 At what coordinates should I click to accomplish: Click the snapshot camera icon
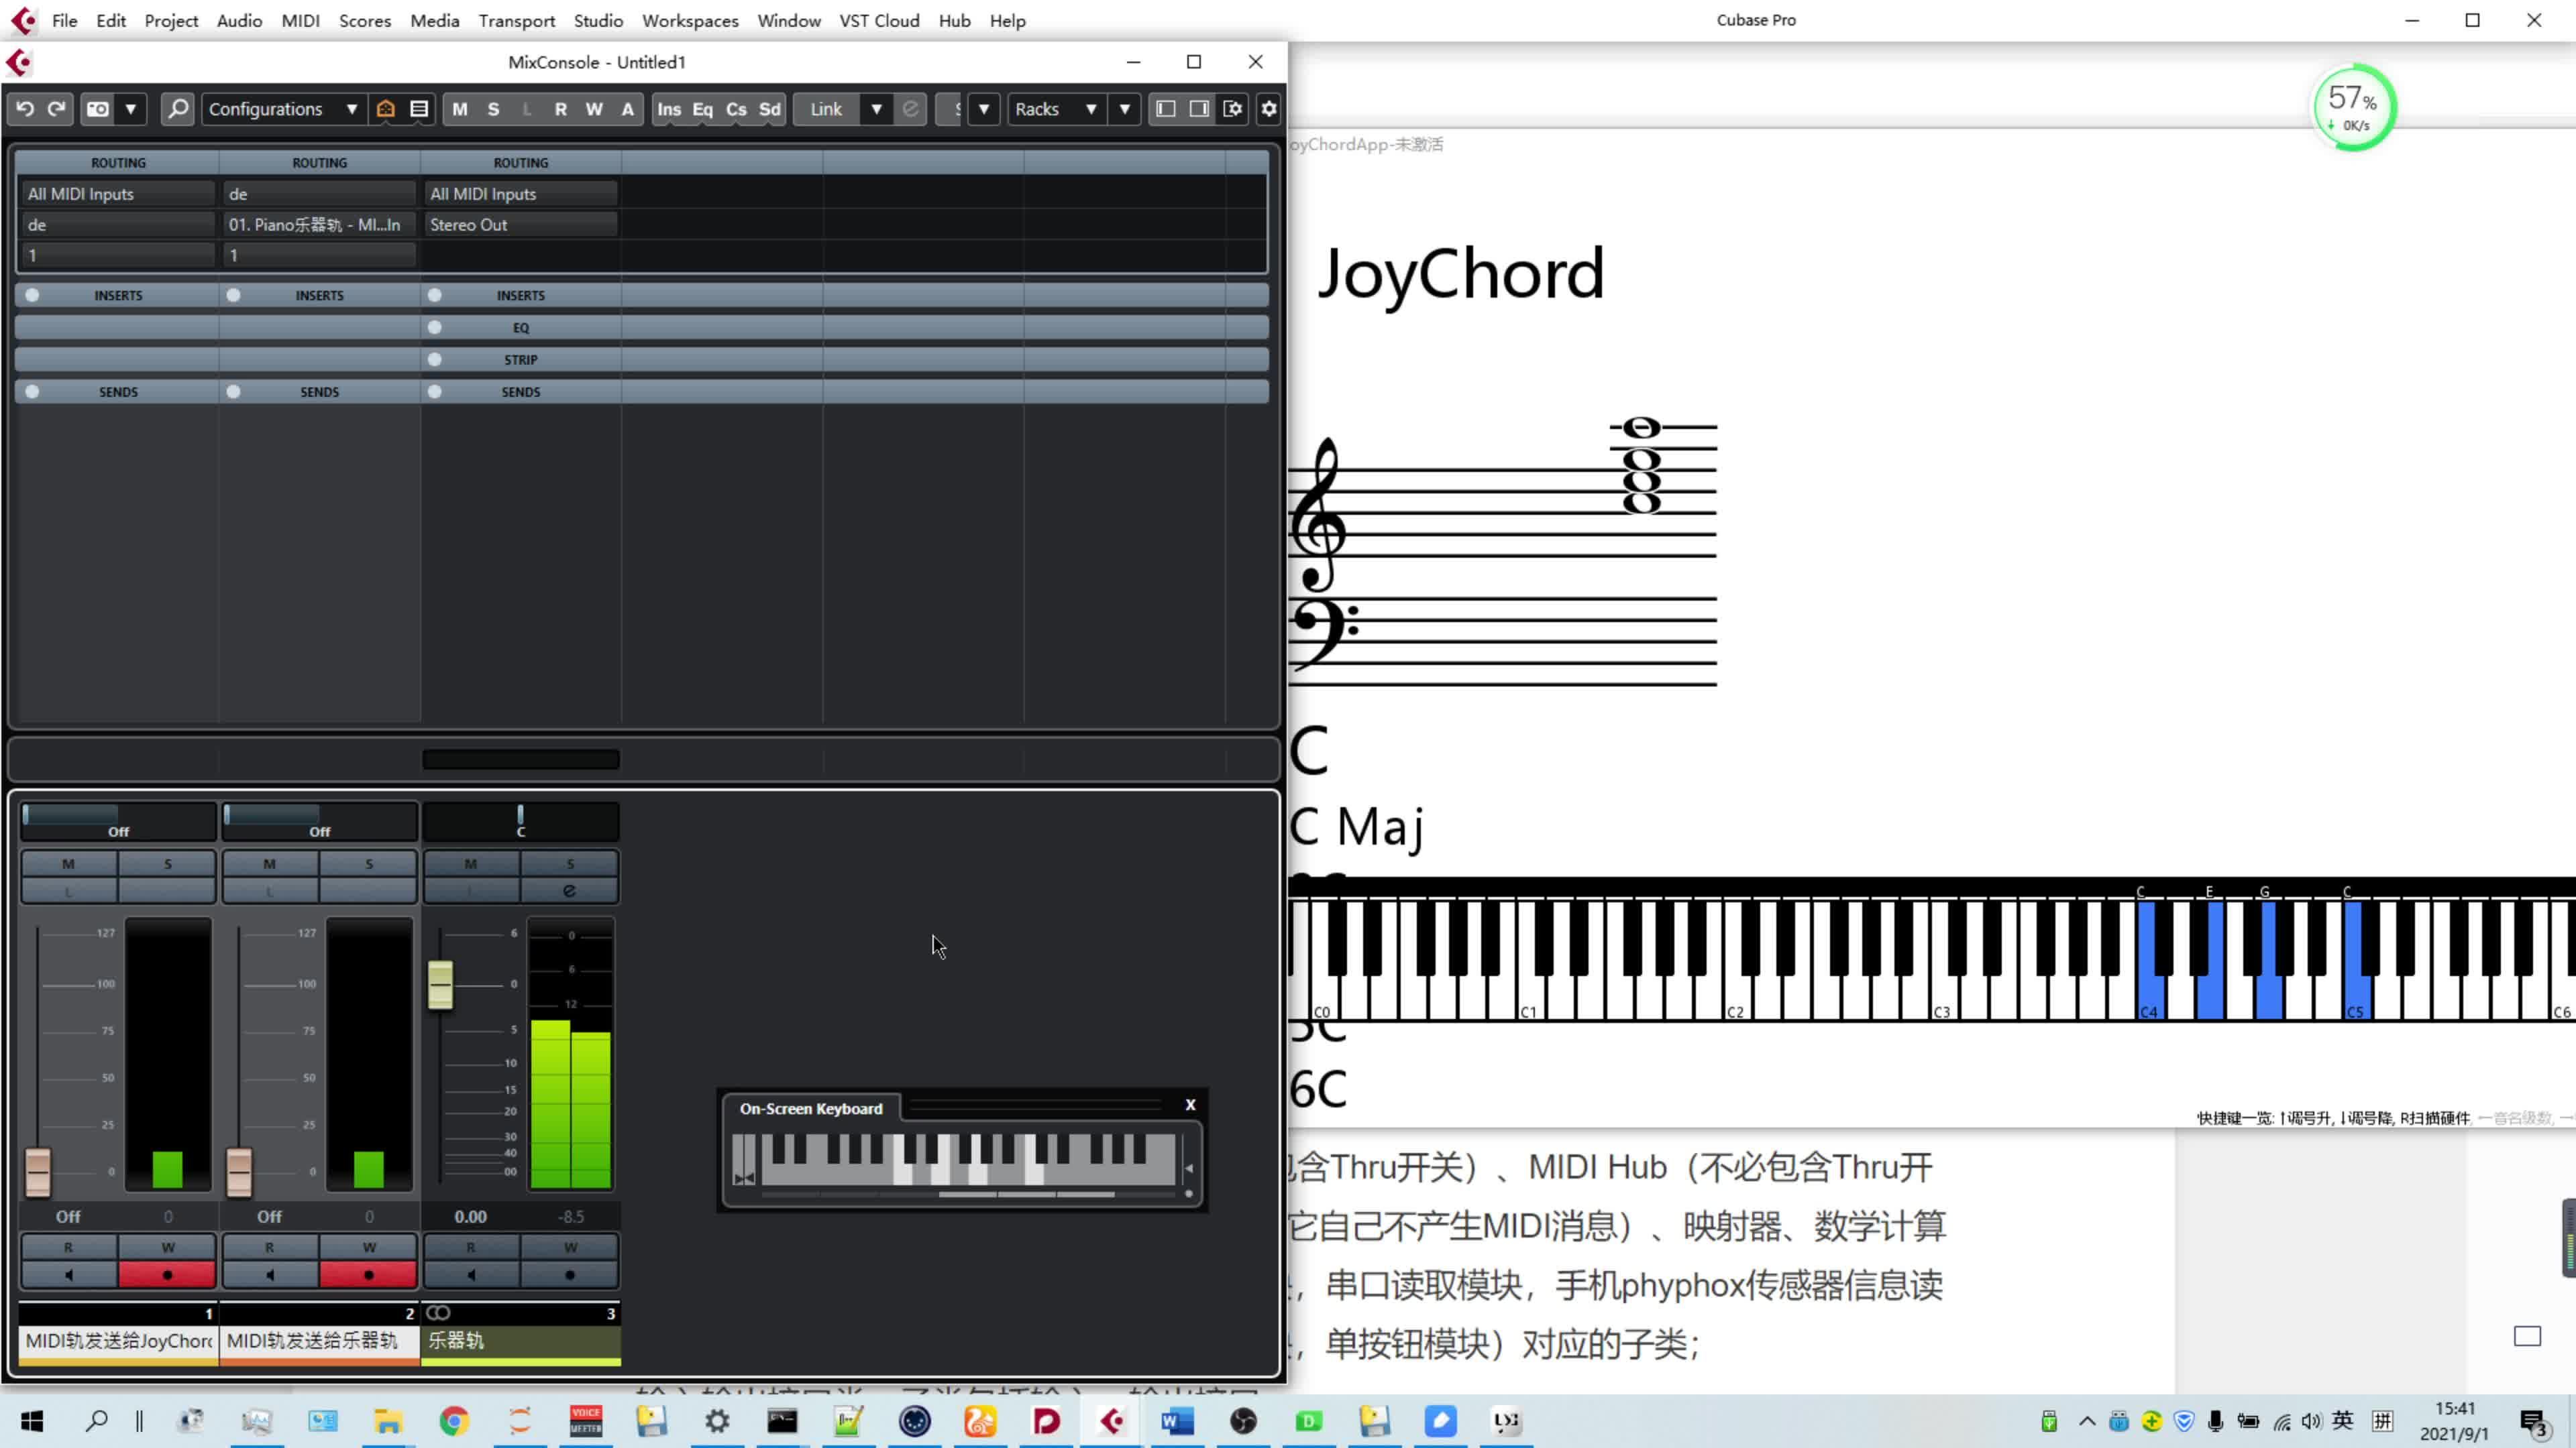pyautogui.click(x=98, y=109)
